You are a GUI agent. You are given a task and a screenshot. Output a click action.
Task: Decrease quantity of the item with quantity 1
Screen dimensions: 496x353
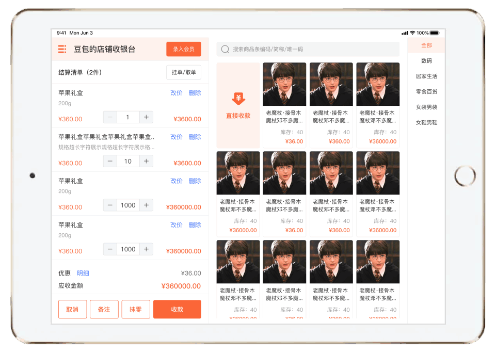tap(110, 117)
